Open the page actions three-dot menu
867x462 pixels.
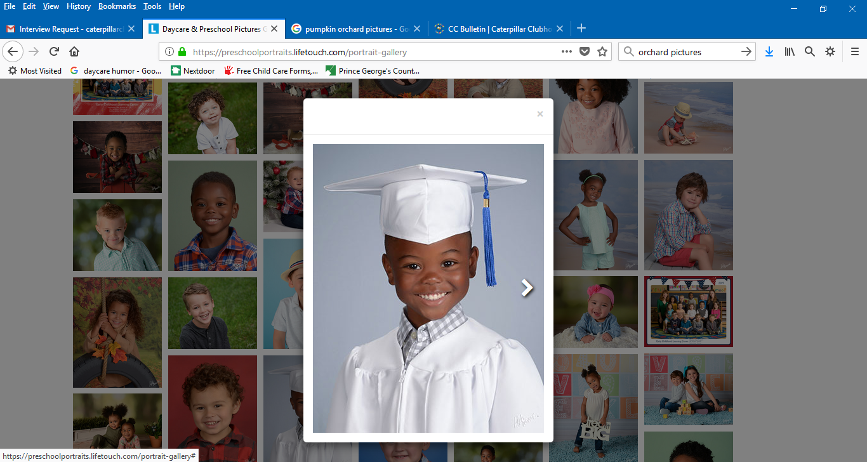pos(566,51)
